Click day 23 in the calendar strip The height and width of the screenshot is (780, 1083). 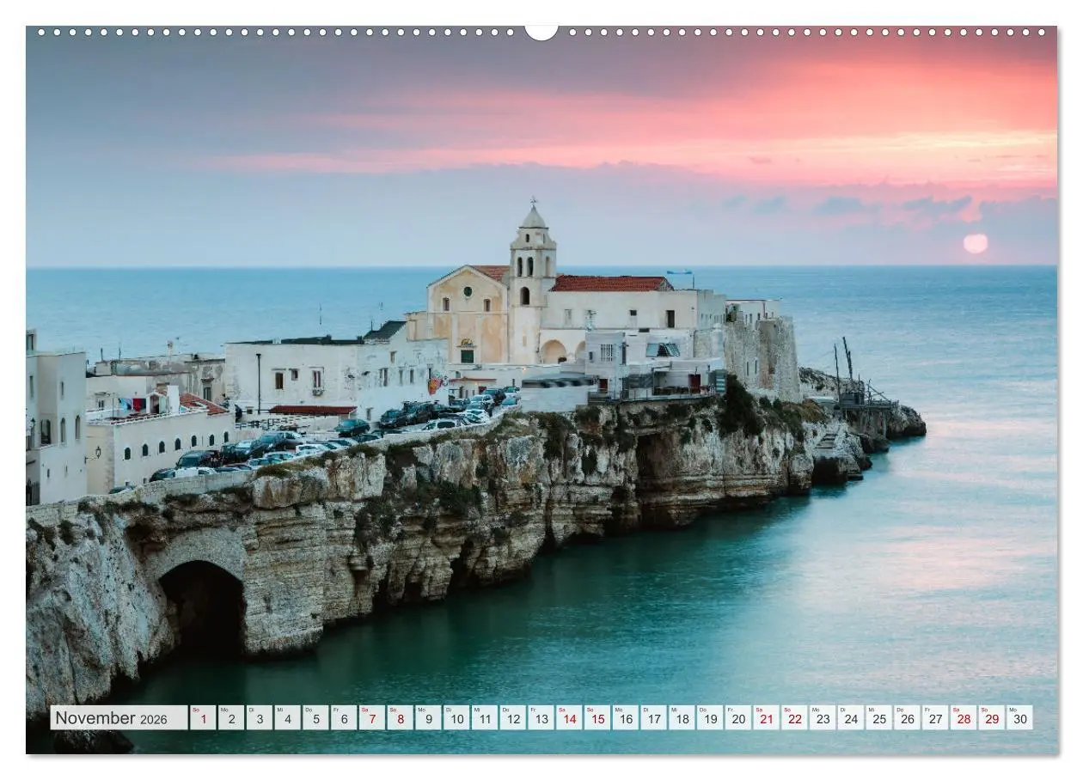pyautogui.click(x=823, y=718)
